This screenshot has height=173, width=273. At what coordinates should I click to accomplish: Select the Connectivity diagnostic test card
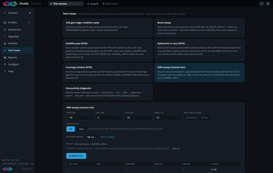(108, 92)
